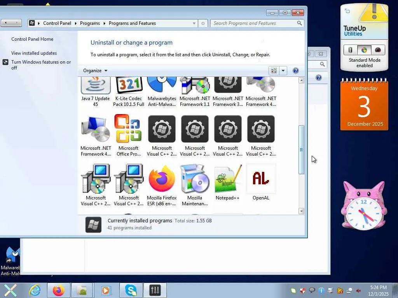Click the muted speaker volume tray icon

359,290
